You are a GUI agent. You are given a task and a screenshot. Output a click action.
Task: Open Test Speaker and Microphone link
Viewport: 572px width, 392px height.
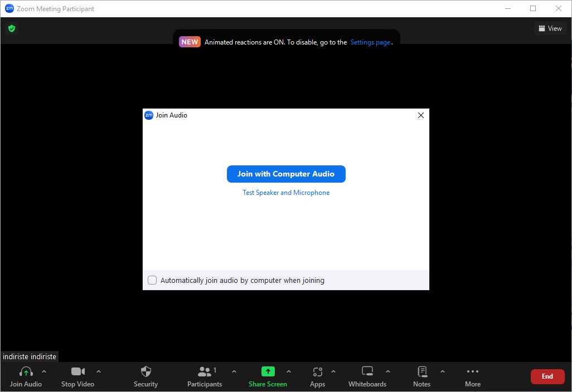click(x=286, y=193)
